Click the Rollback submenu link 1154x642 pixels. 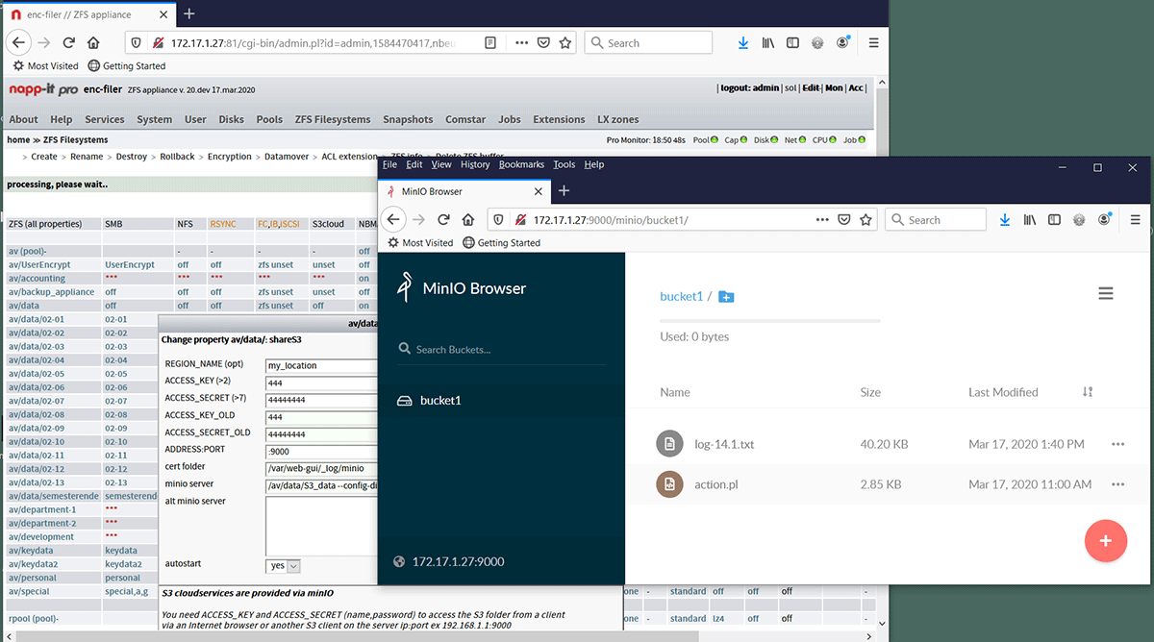coord(177,157)
